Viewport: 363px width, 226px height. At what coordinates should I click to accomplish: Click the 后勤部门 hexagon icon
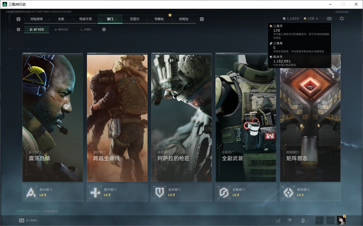click(x=224, y=193)
